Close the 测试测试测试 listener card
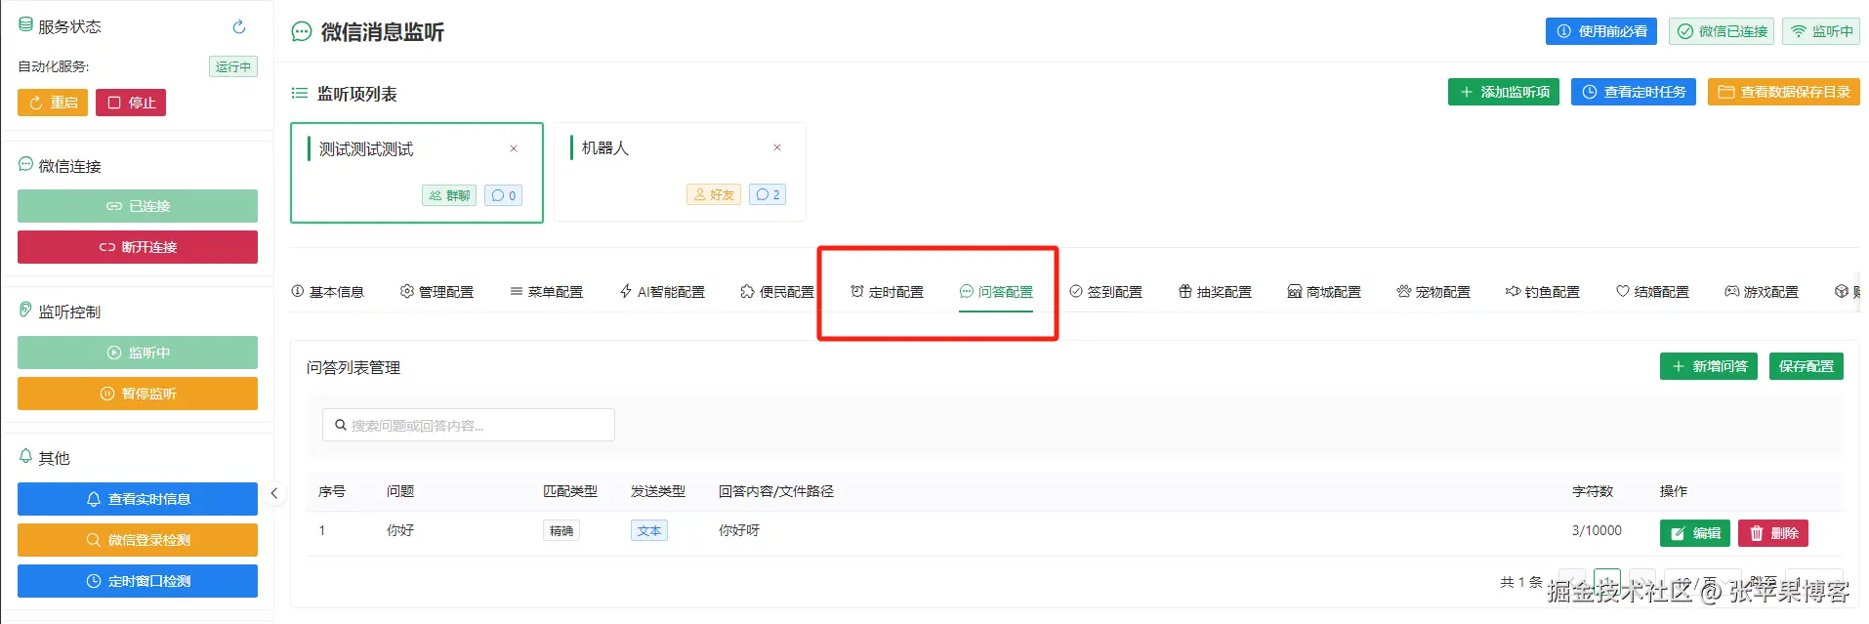Viewport: 1869px width, 624px height. pyautogui.click(x=514, y=148)
